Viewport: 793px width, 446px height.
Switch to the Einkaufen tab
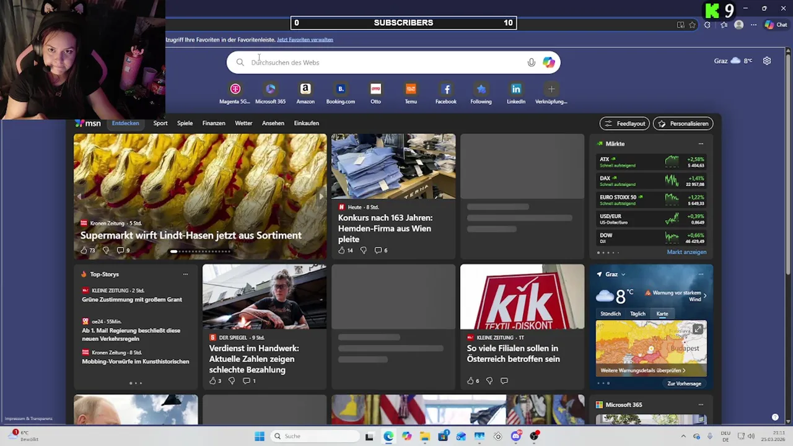[306, 123]
